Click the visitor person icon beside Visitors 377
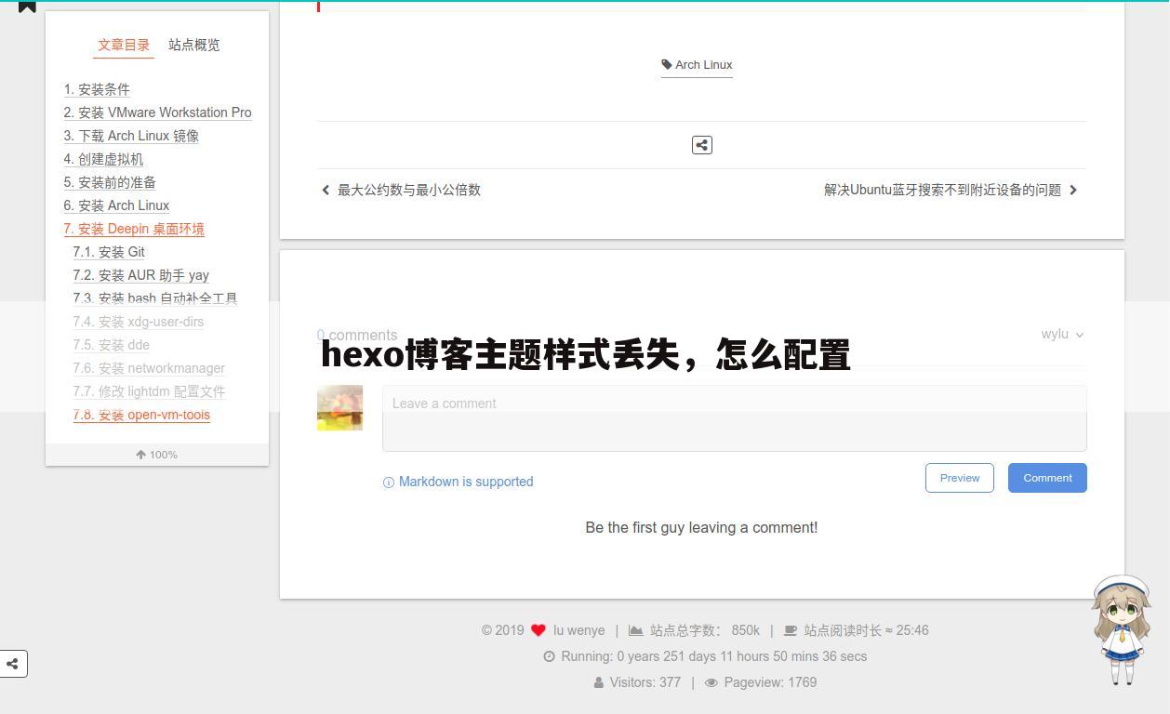The image size is (1170, 714). click(600, 682)
